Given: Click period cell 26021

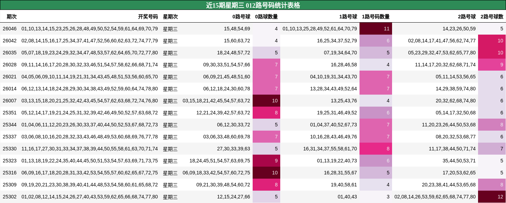Looking at the screenshot, I should (x=10, y=77).
